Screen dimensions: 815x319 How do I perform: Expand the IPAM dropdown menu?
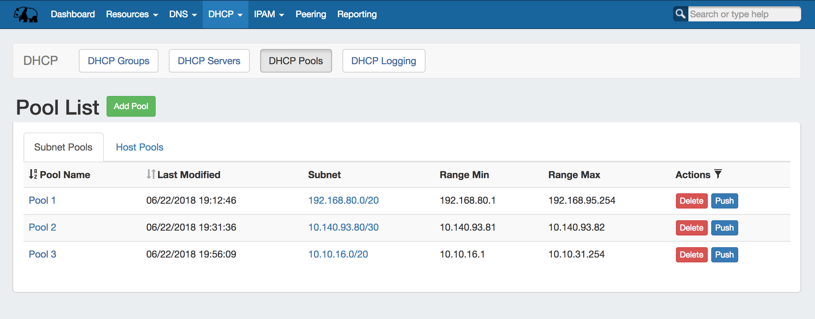point(269,14)
